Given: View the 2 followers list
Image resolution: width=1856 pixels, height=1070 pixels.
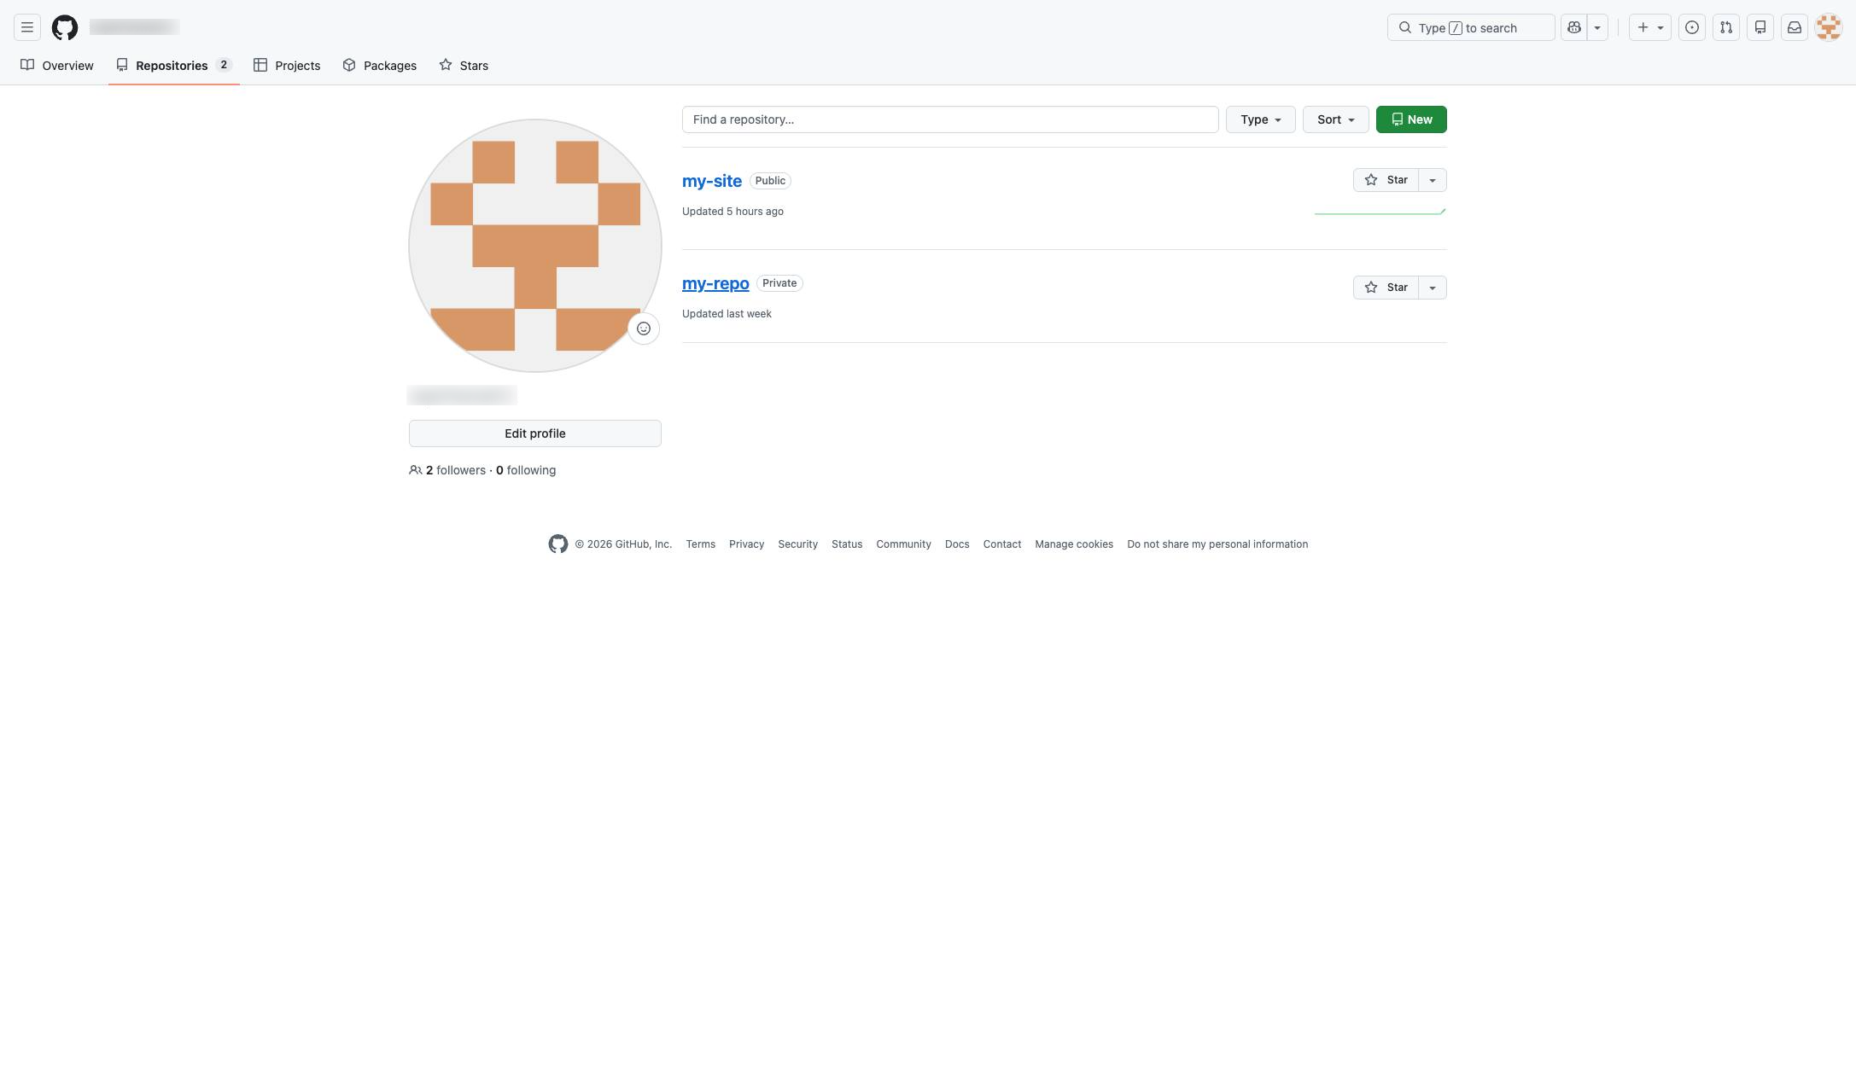Looking at the screenshot, I should coord(456,470).
